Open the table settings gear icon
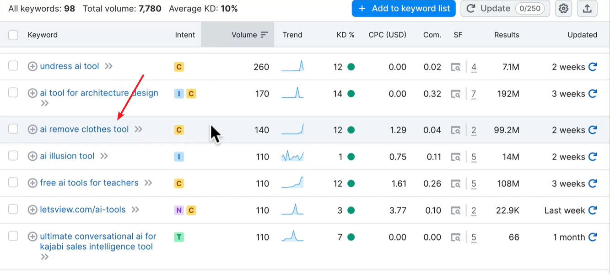 (x=563, y=9)
